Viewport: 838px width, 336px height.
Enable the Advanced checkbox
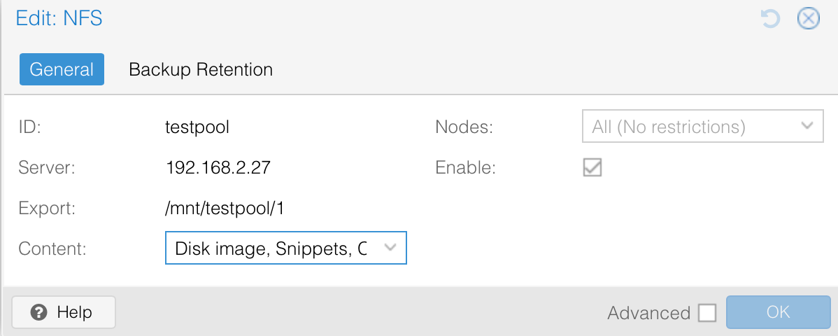707,313
